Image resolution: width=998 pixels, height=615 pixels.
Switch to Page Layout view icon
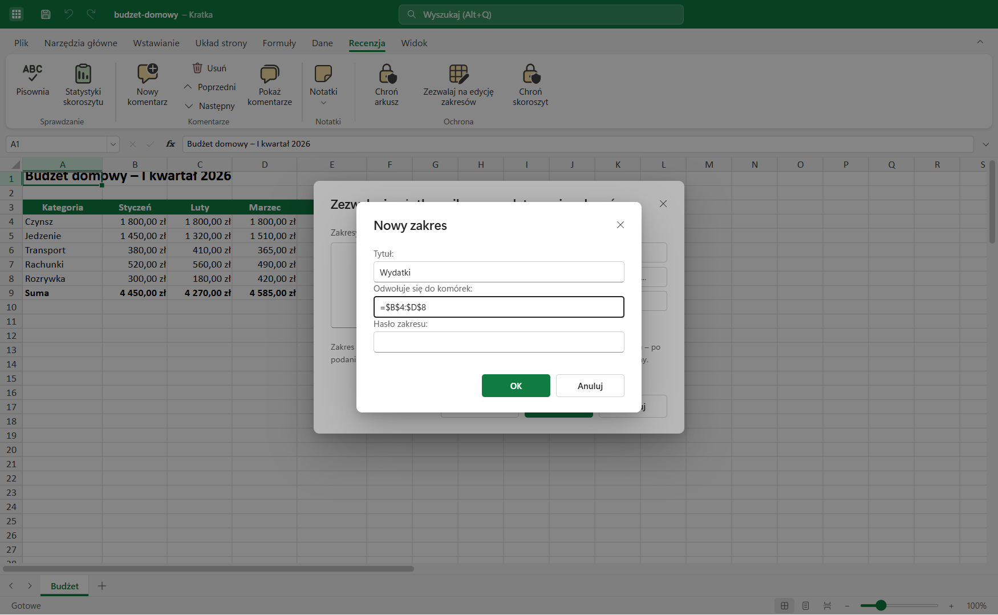[x=806, y=605]
